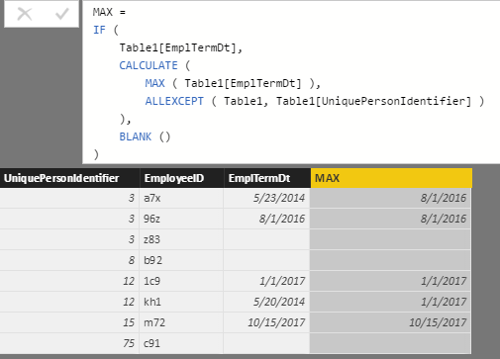Screen dimensions: 500x359
Task: Select the EmployeeID column header
Action: coord(182,178)
